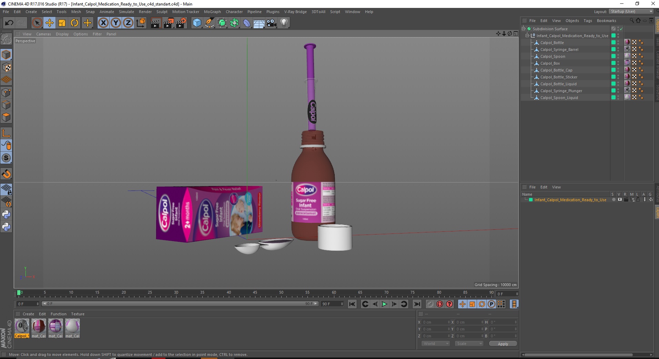
Task: Activate the Move tool in the toolbar
Action: point(50,23)
